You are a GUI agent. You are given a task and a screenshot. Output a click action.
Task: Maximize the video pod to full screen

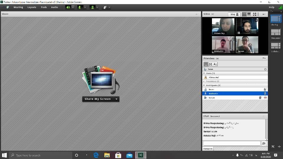(255, 14)
